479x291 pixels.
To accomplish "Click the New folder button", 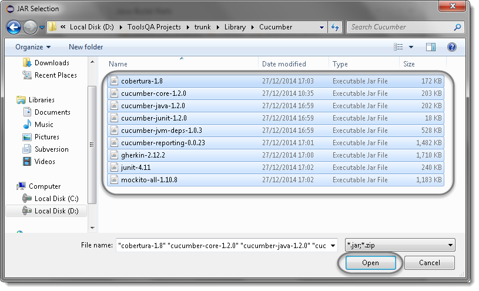I will click(x=86, y=47).
